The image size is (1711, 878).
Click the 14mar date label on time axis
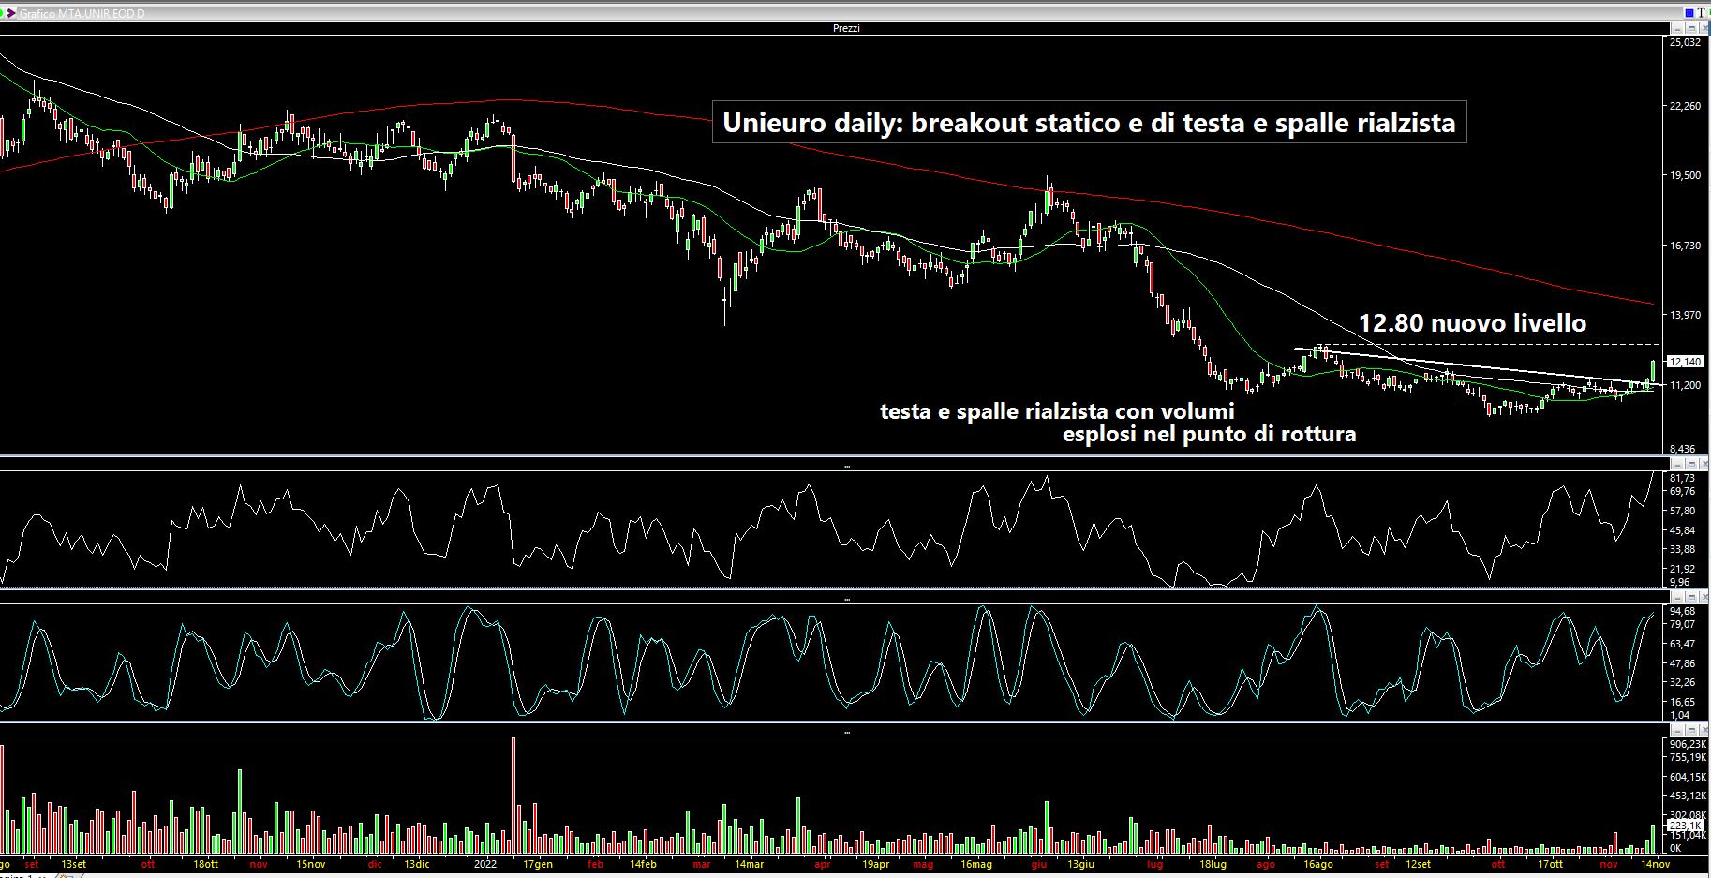[x=748, y=864]
